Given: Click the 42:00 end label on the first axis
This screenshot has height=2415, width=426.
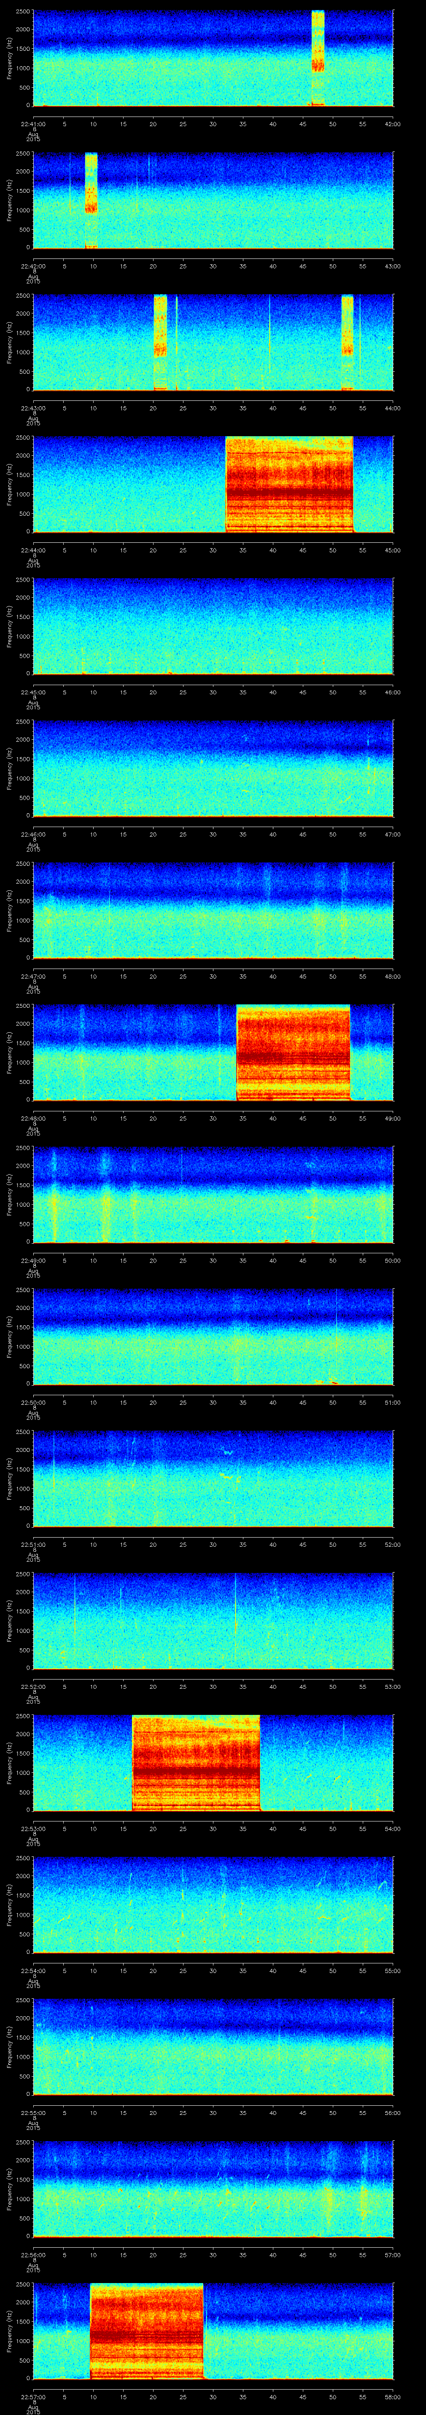Looking at the screenshot, I should 392,123.
